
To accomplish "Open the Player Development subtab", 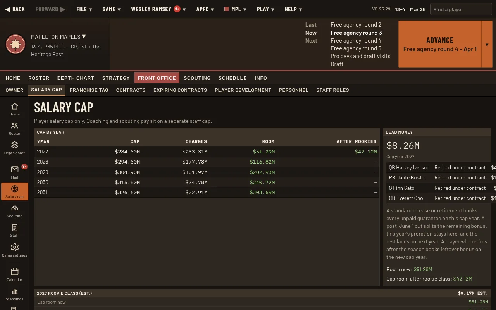I will (243, 90).
